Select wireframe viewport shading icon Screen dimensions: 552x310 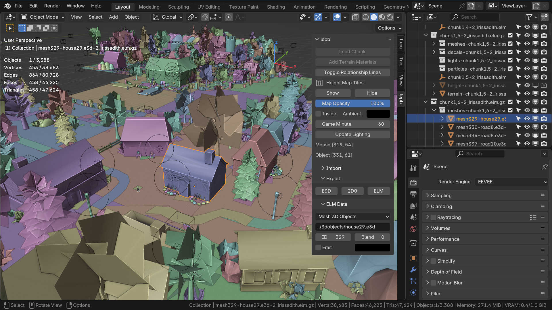pyautogui.click(x=365, y=17)
